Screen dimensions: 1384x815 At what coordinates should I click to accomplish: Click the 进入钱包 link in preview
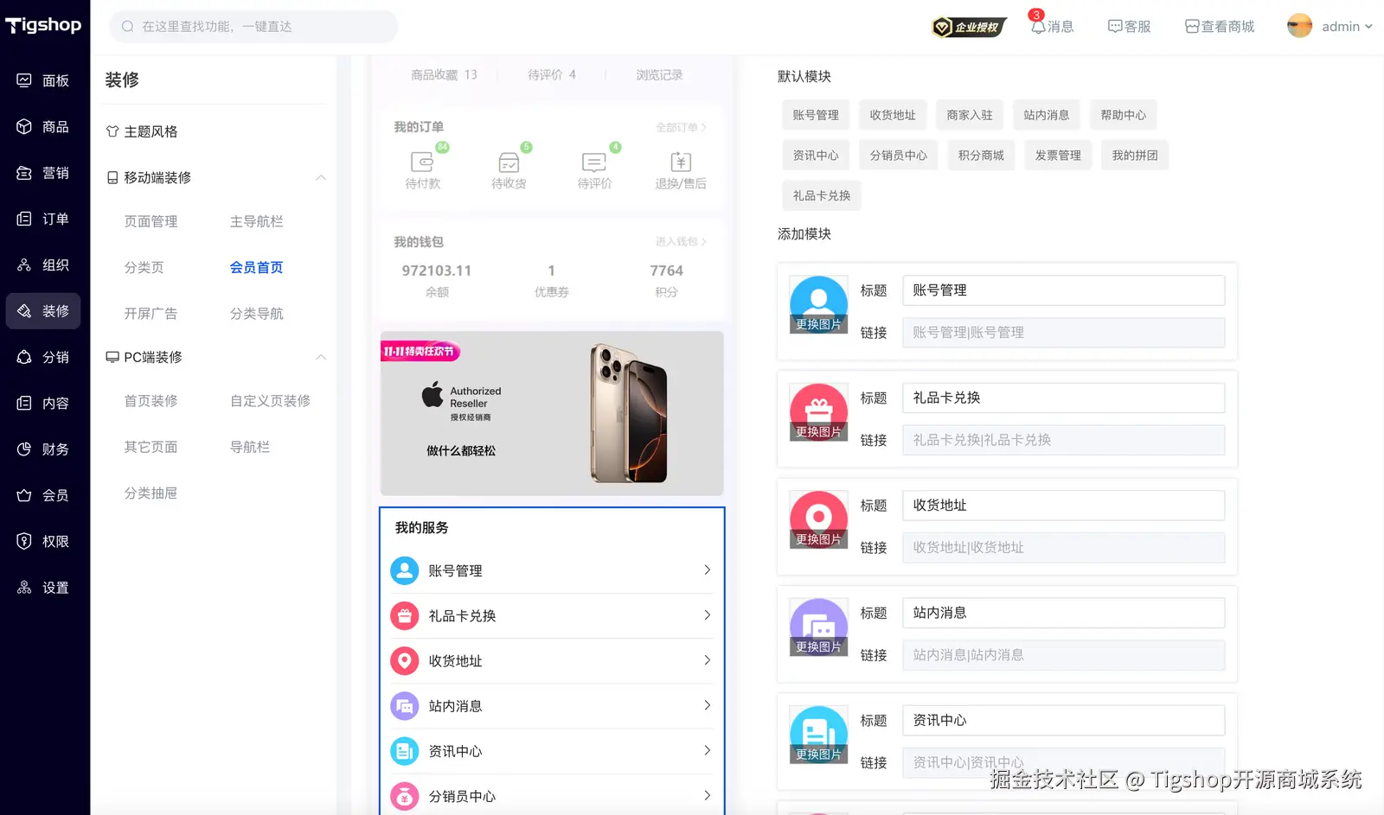pyautogui.click(x=681, y=242)
